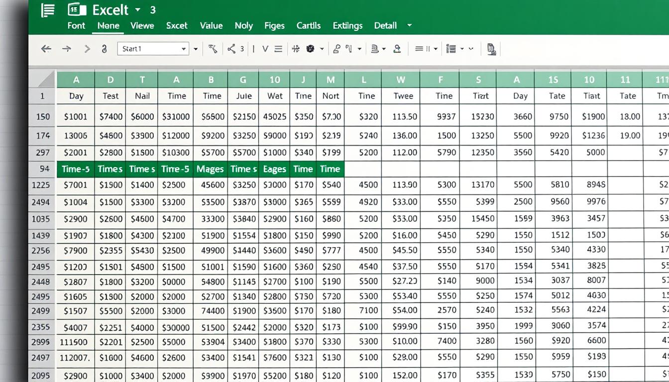Click the gray right chevron toolbar icon
Viewport: 669px width, 382px height.
[x=87, y=49]
